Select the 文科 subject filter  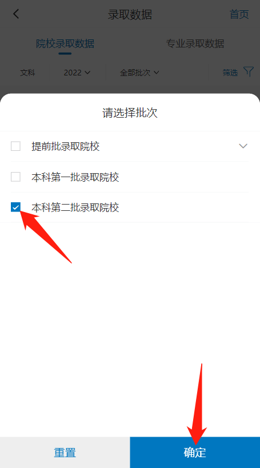[x=28, y=73]
